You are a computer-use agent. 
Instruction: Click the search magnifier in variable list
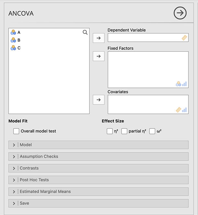coord(85,32)
